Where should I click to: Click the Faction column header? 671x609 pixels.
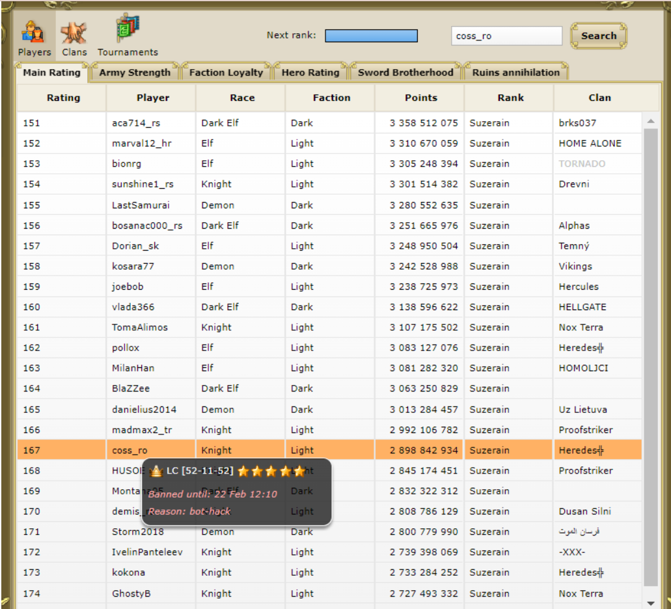pos(332,98)
